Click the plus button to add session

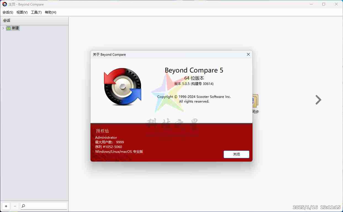click(6, 206)
